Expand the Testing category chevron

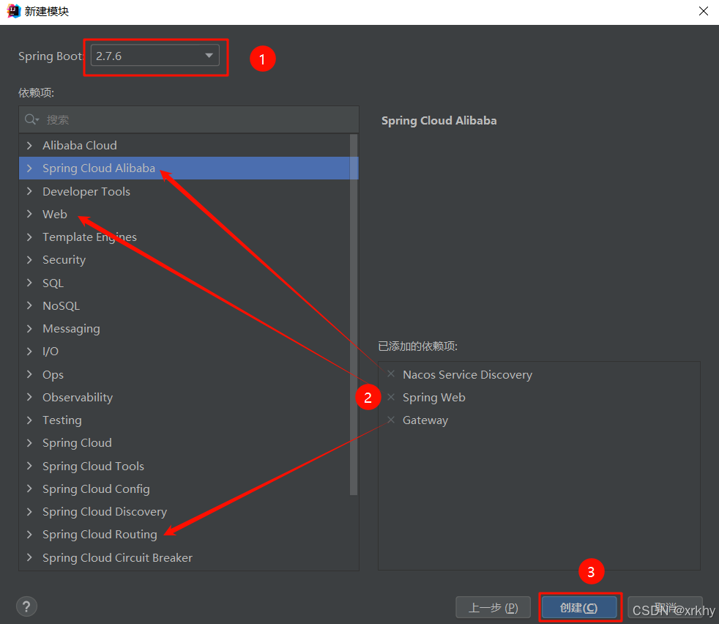pyautogui.click(x=29, y=420)
